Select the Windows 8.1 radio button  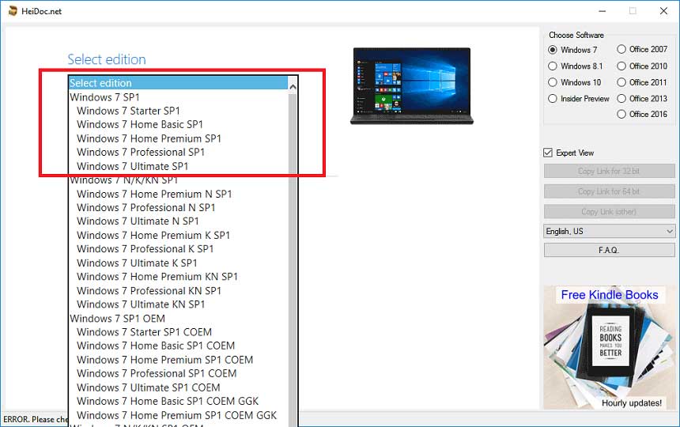click(553, 66)
